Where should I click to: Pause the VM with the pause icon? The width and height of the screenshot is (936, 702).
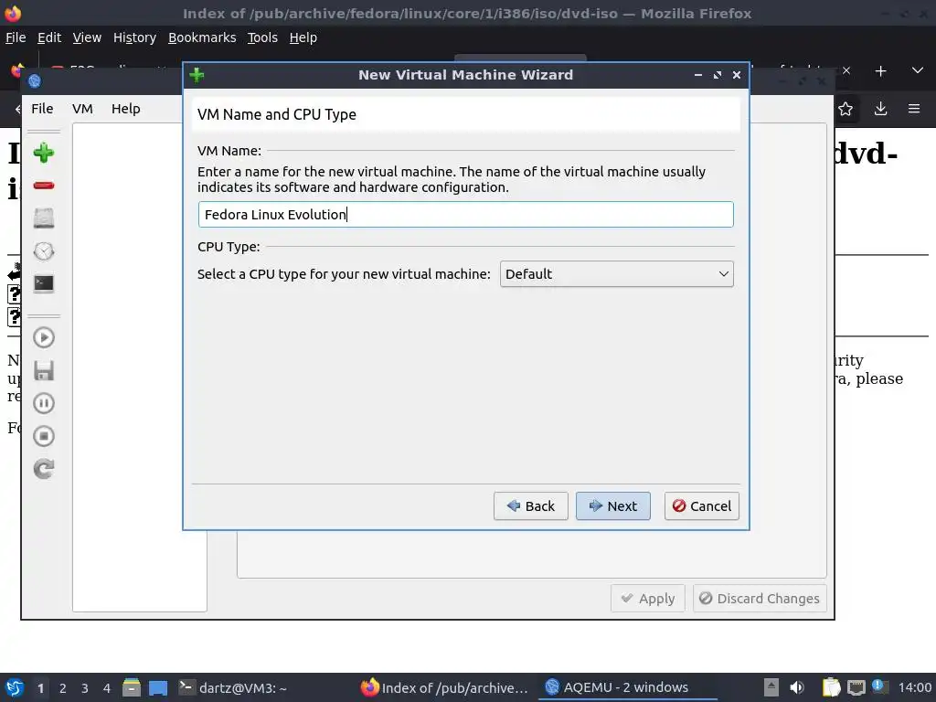pyautogui.click(x=44, y=403)
